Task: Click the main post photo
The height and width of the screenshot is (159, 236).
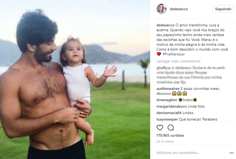Action: (75, 79)
